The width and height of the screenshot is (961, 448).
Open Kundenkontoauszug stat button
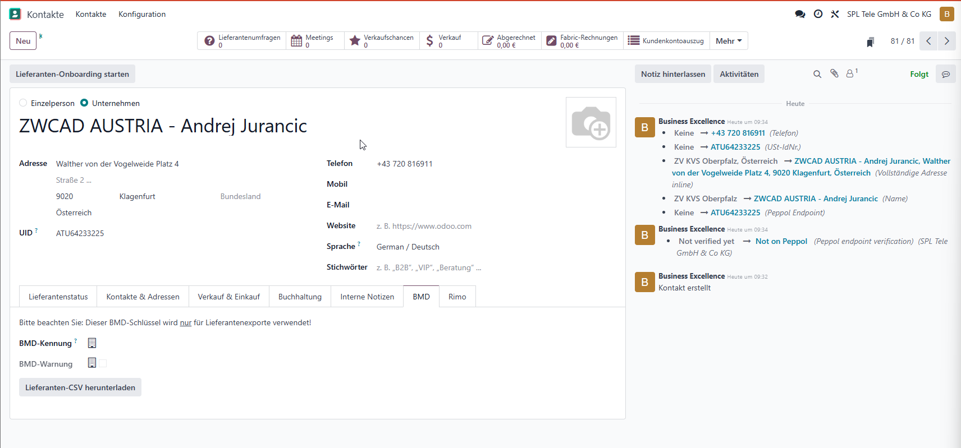tap(666, 41)
